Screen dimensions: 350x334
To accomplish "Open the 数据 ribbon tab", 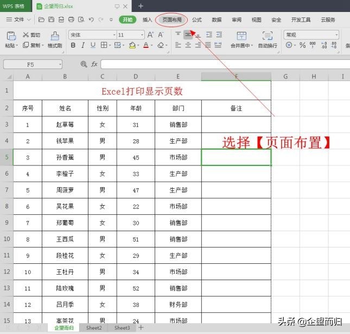I will [x=217, y=20].
